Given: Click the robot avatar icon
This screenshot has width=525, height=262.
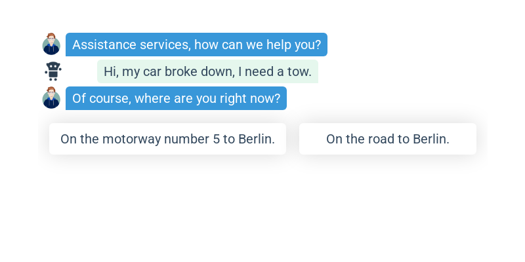Looking at the screenshot, I should click(x=53, y=71).
